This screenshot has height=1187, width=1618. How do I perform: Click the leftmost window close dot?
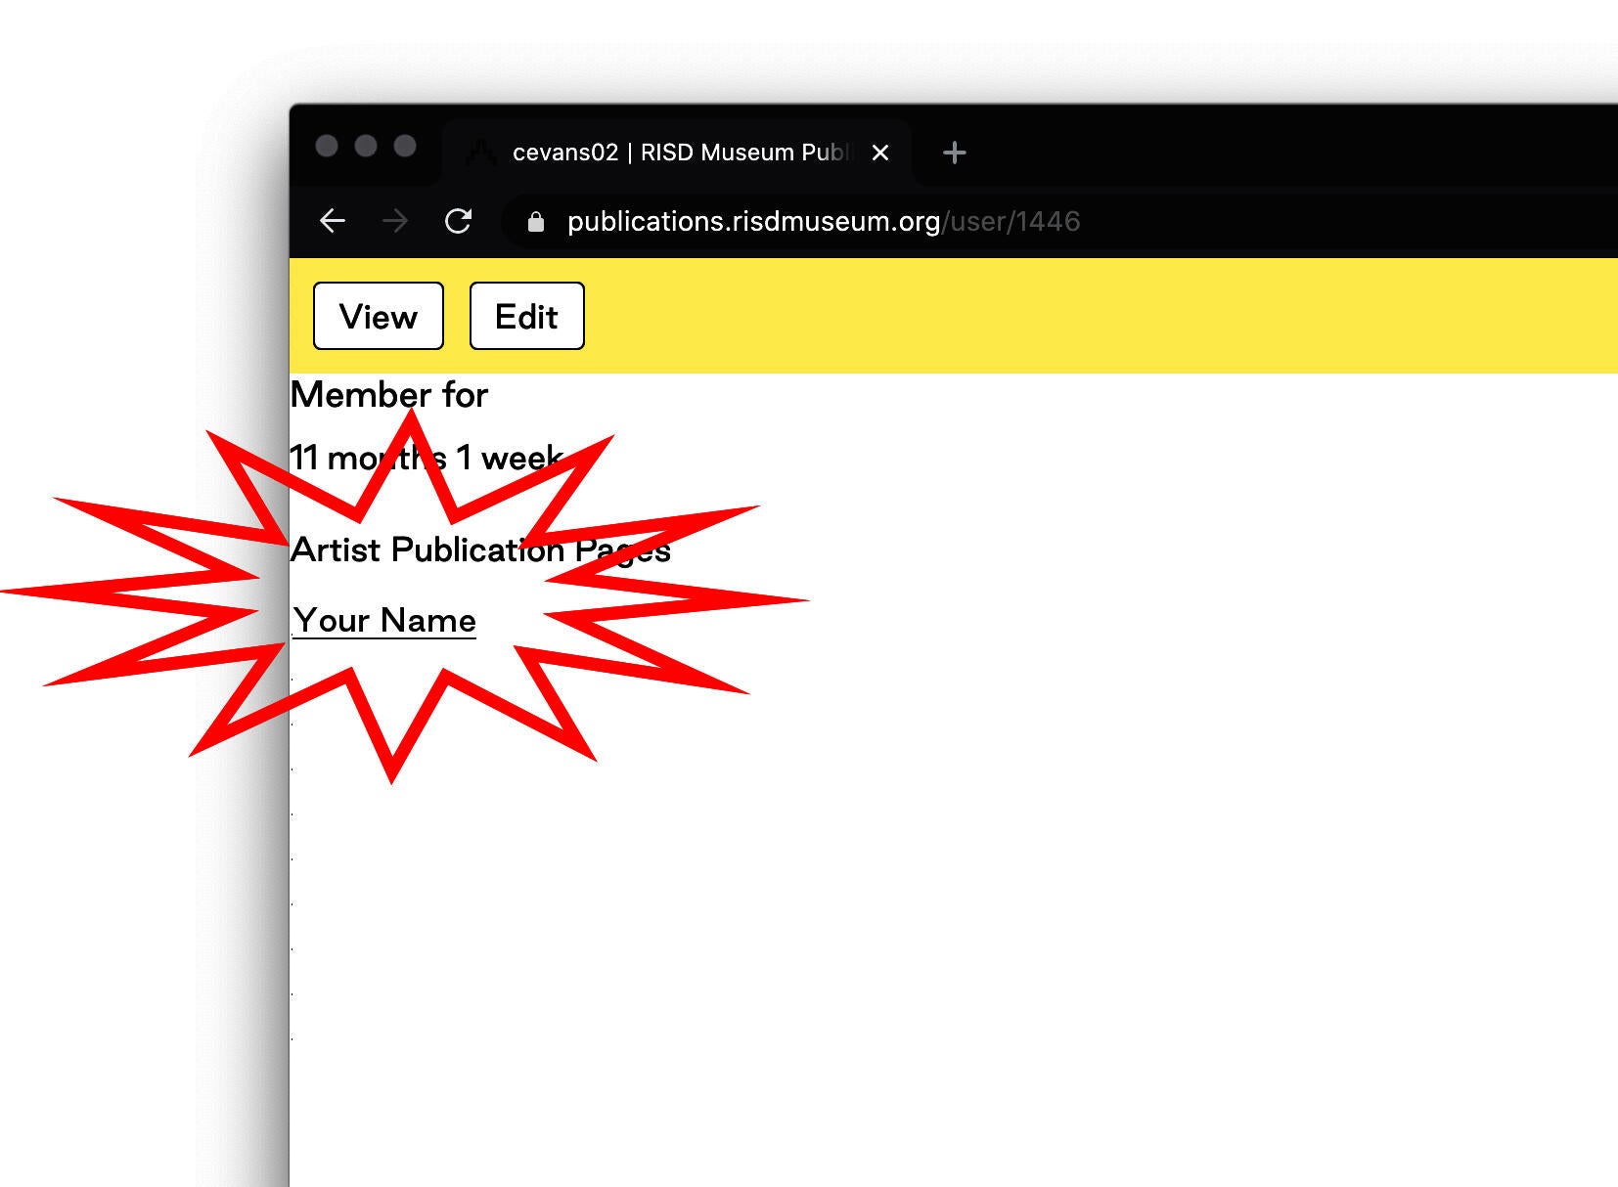(x=327, y=146)
